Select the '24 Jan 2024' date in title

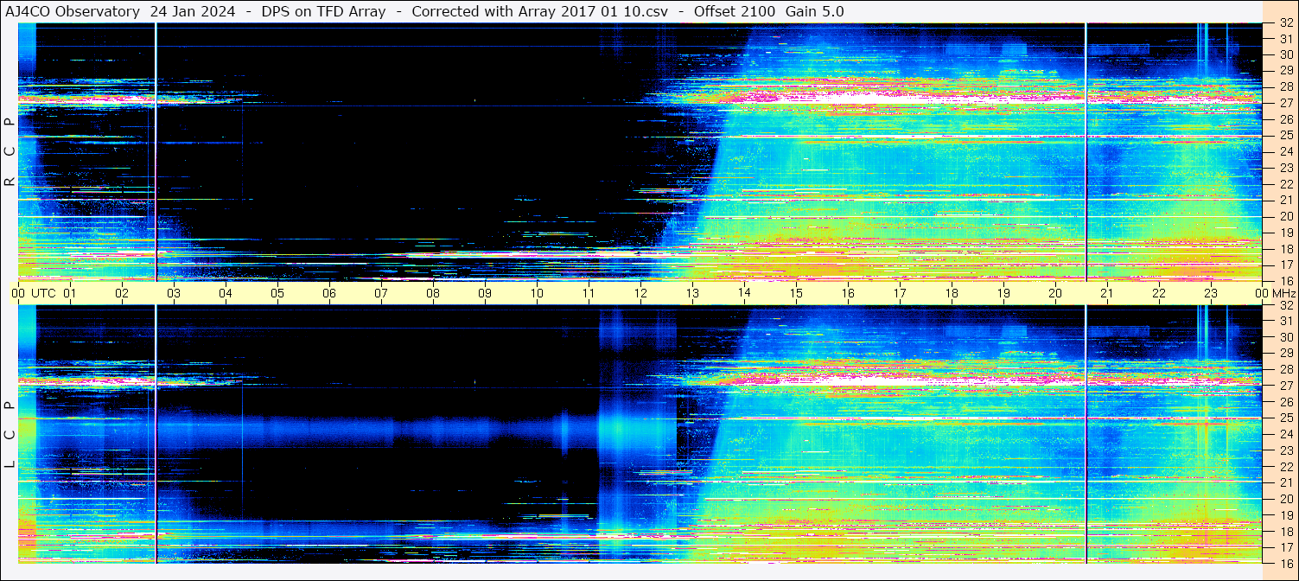point(193,11)
